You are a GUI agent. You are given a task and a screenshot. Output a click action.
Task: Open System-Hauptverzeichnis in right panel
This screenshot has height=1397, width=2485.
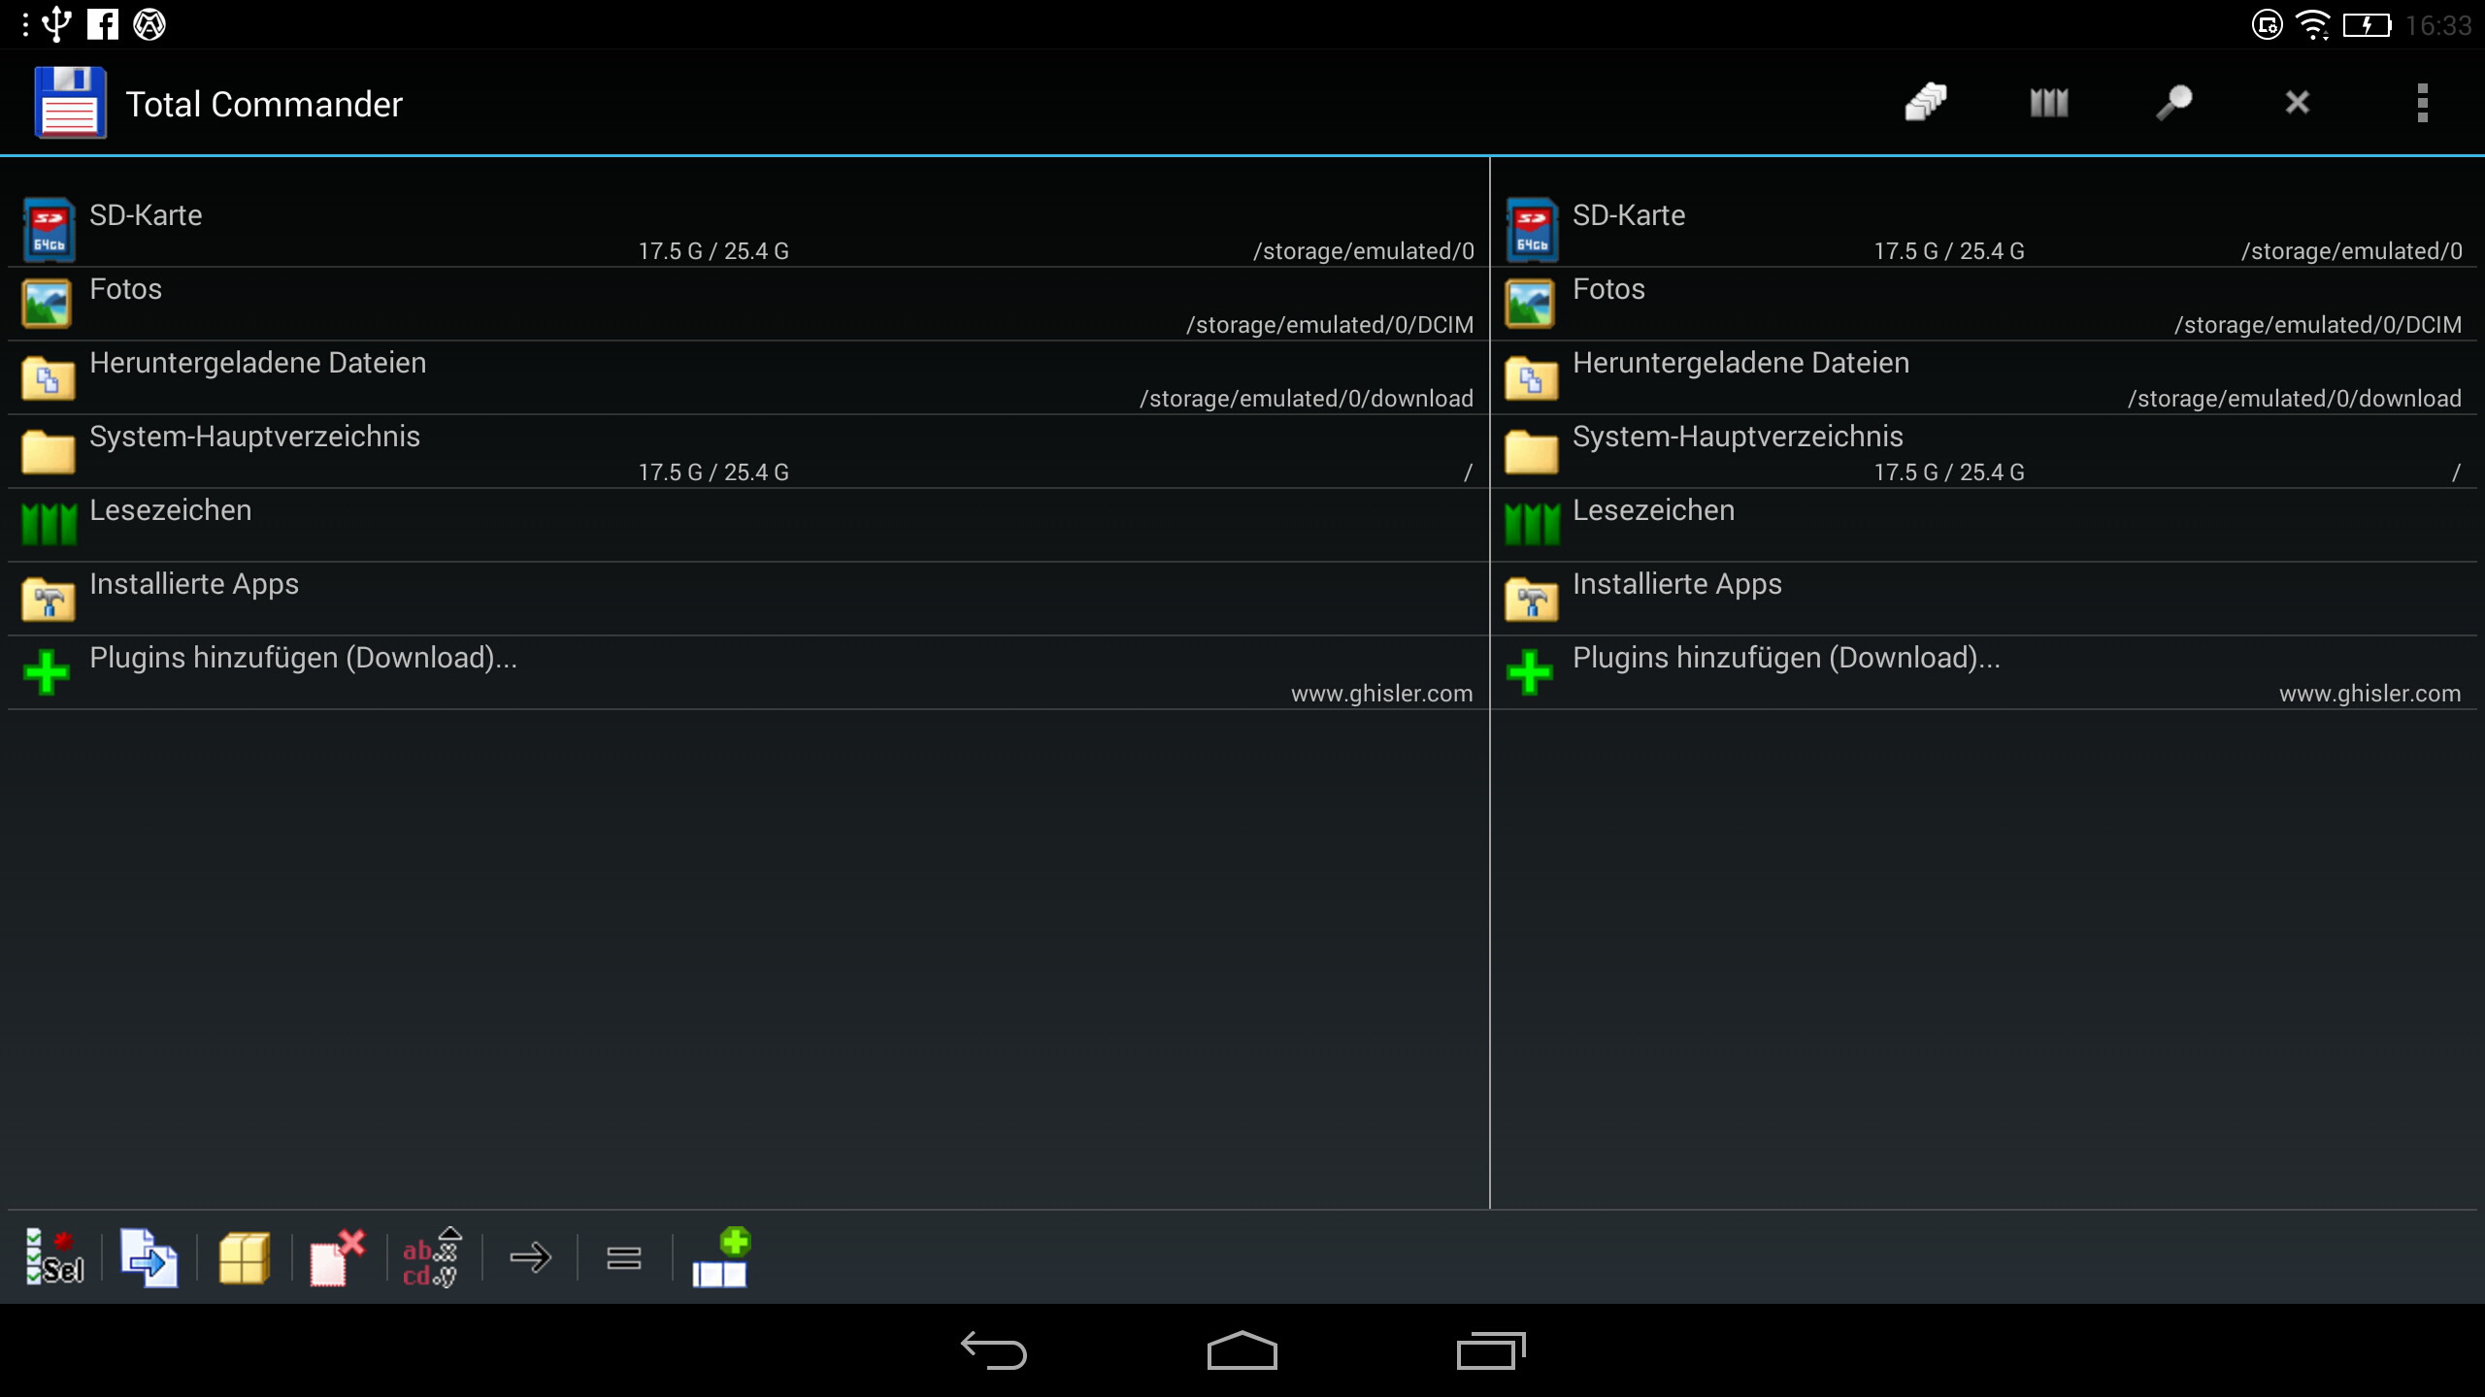[1984, 451]
